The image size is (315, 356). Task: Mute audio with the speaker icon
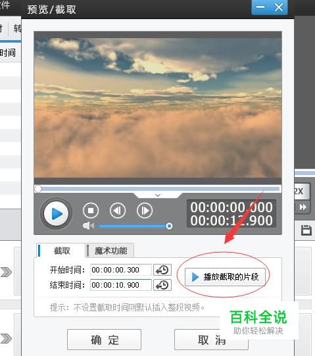coord(88,226)
